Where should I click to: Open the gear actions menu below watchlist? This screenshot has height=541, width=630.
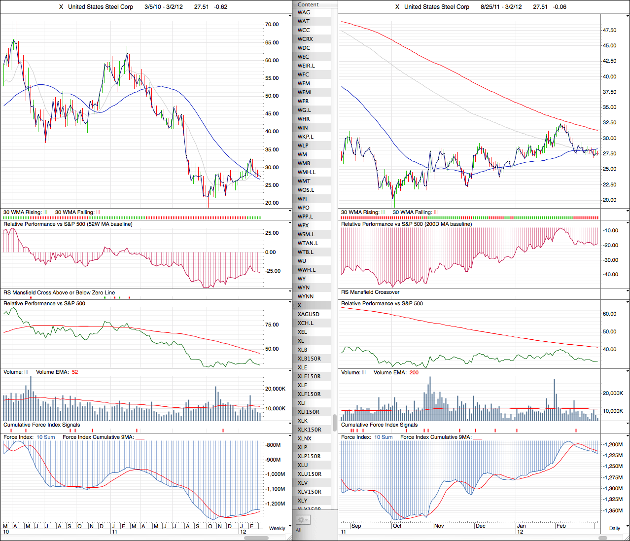[302, 520]
